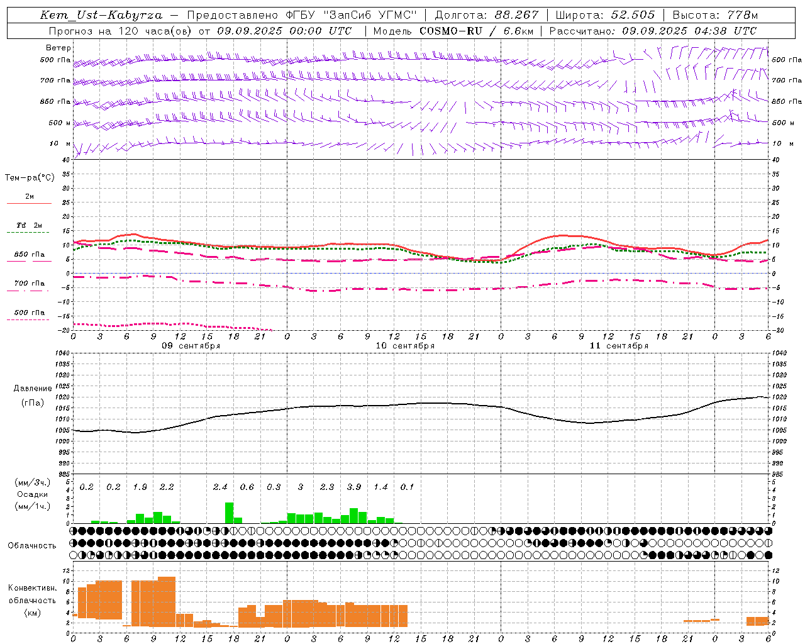Screen dimensions: 805x644
Task: Click the model label COSMO-RU / 6.6км
Action: tap(475, 30)
